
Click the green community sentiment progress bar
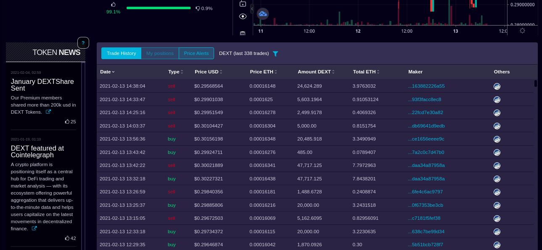click(159, 8)
